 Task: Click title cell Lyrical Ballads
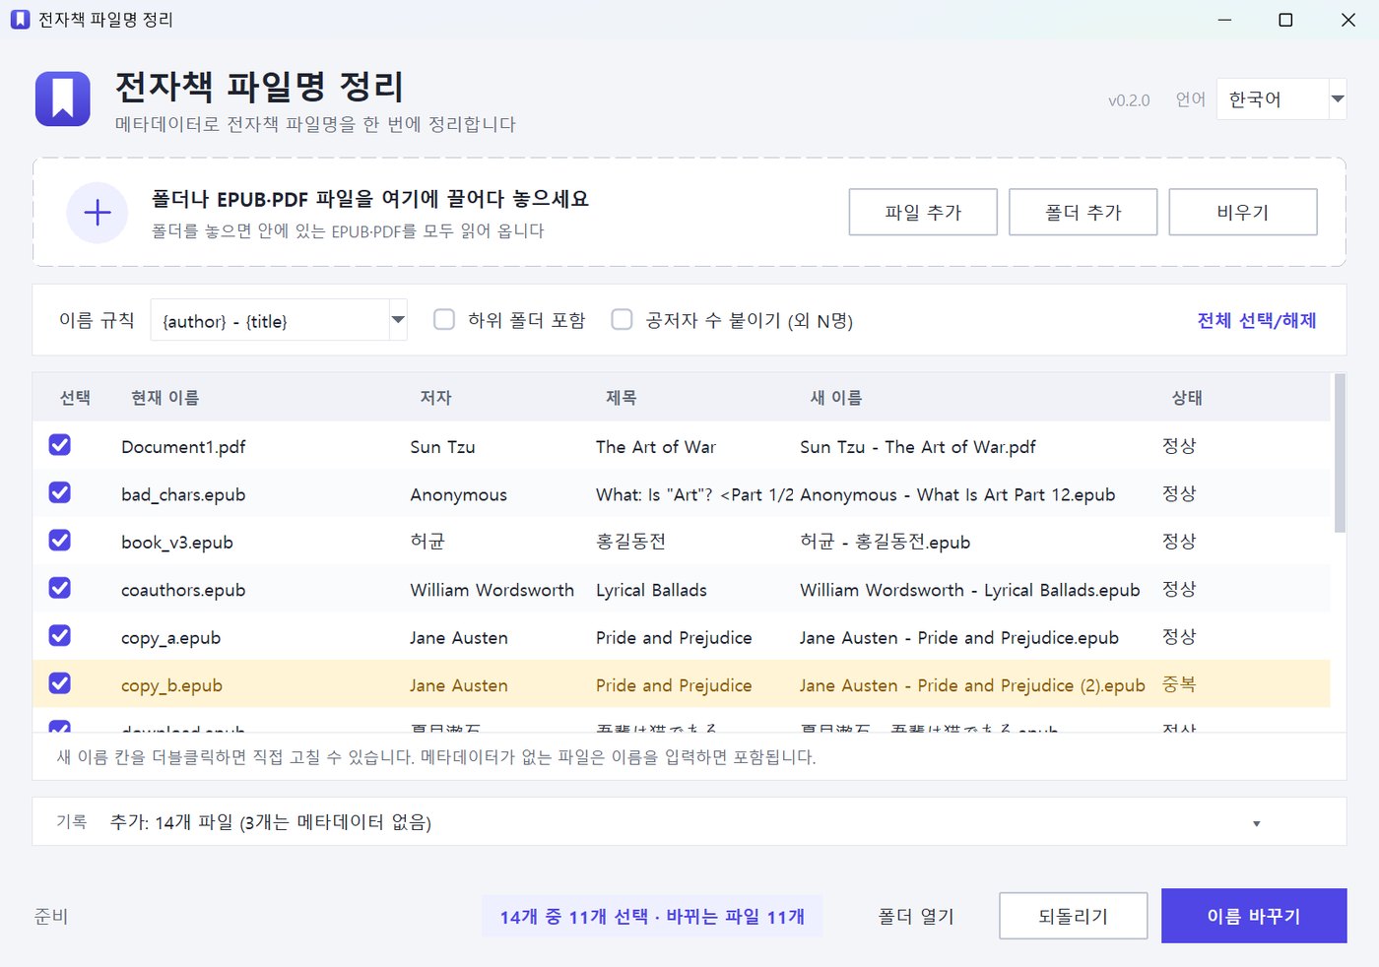coord(651,590)
